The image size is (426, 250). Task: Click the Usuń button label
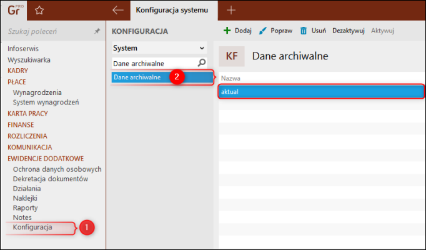coord(319,31)
